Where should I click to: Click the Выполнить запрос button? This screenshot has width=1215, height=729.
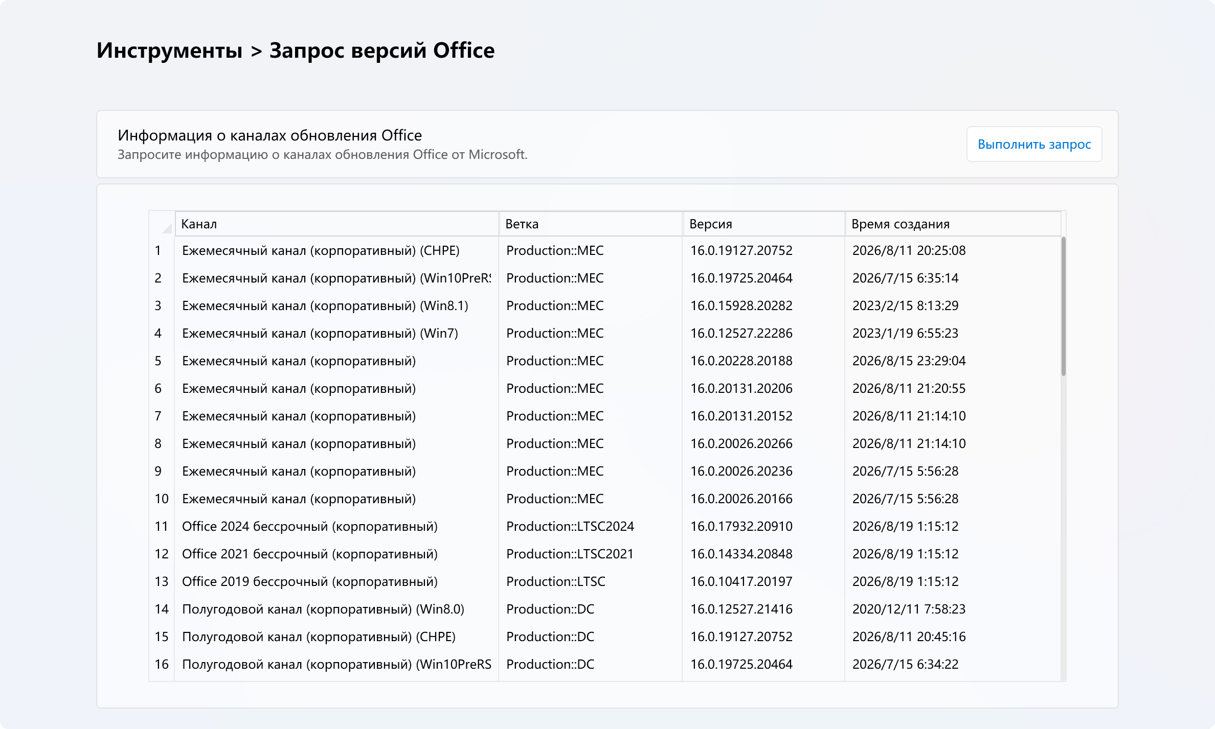(x=1034, y=144)
